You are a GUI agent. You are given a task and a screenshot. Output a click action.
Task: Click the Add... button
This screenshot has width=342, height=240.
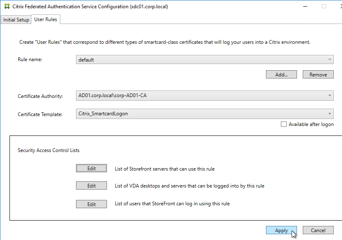(281, 74)
